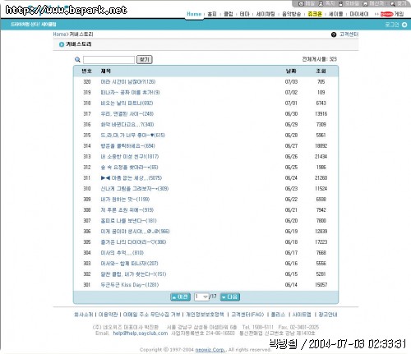The width and height of the screenshot is (411, 354).
Task: Open post number 313 title link
Action: click(x=130, y=157)
